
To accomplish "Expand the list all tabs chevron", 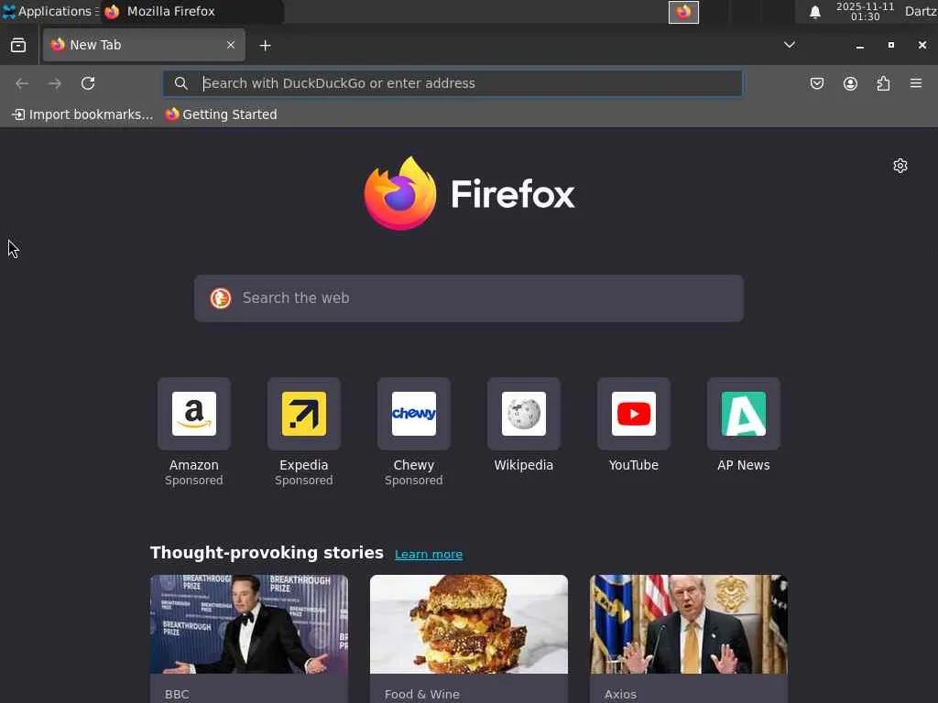I will point(790,45).
